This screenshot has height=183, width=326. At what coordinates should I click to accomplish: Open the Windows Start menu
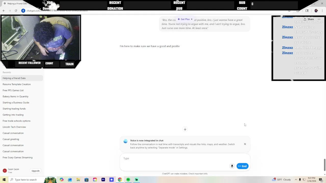[x=4, y=180]
